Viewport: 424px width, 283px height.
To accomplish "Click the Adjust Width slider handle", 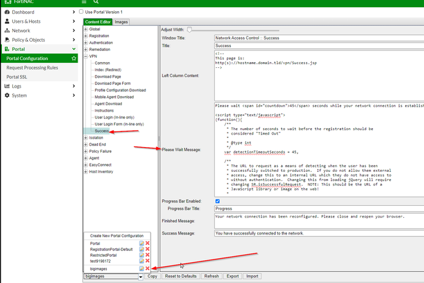I will [190, 29].
